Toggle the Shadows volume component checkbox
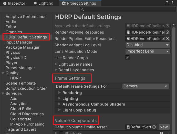This screenshot has height=134, width=177. click(61, 133)
